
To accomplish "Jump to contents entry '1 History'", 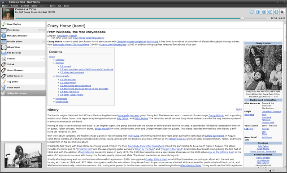I will (60, 60).
